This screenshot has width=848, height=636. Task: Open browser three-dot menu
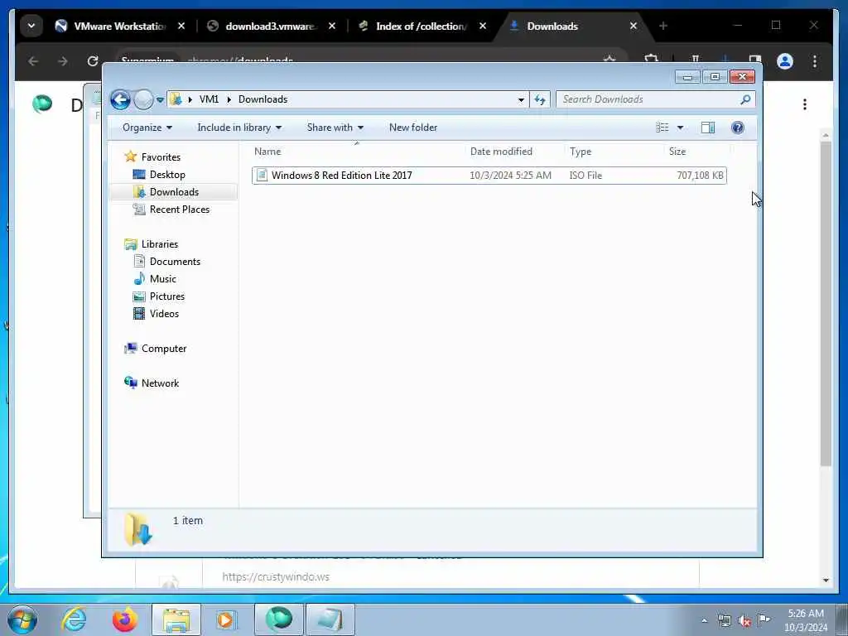click(815, 61)
